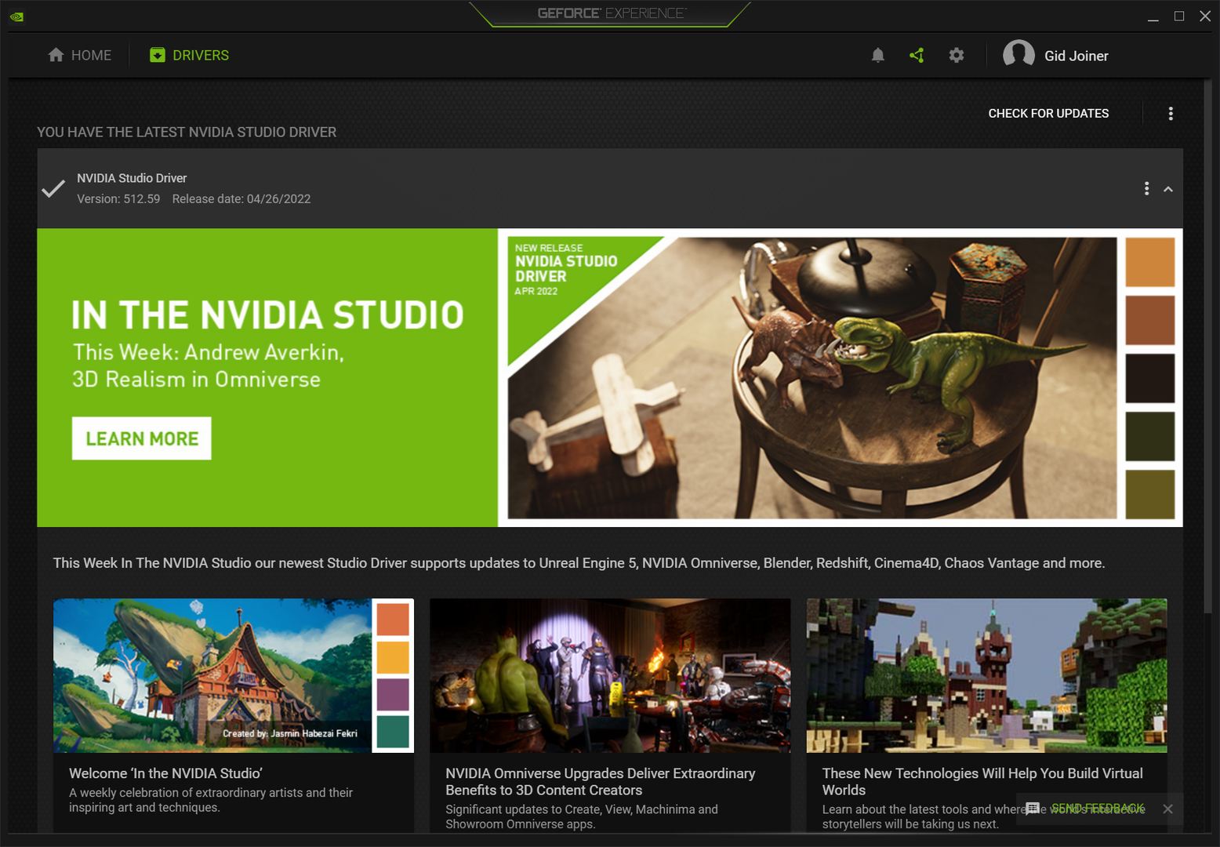The image size is (1220, 847).
Task: Click 'Version: 512.59' text
Action: click(x=118, y=199)
